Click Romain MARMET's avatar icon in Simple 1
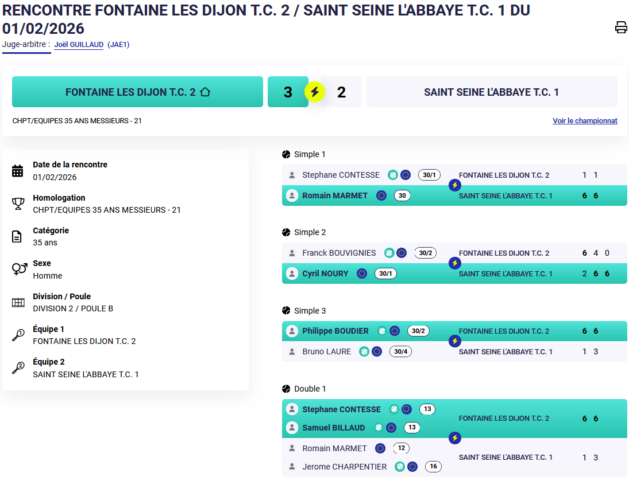This screenshot has height=481, width=629. click(292, 195)
